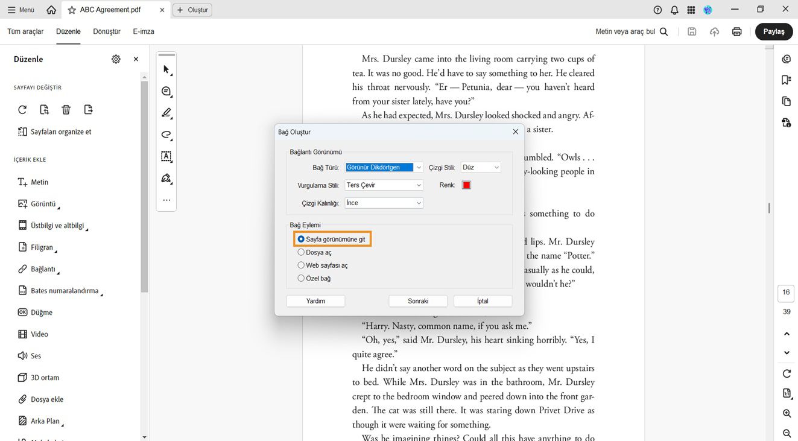The height and width of the screenshot is (441, 798).
Task: Click the Paylaş button
Action: pos(774,32)
